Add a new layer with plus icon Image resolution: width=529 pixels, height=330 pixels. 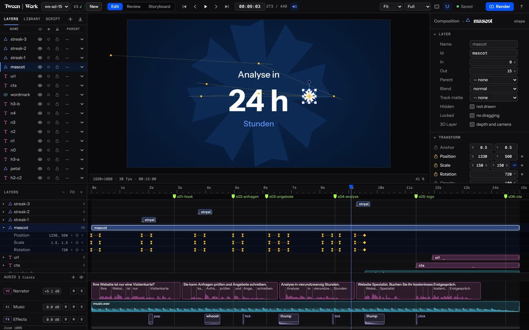pos(70,19)
